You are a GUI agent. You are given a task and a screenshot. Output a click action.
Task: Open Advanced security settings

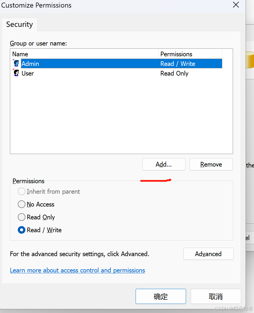coord(208,254)
